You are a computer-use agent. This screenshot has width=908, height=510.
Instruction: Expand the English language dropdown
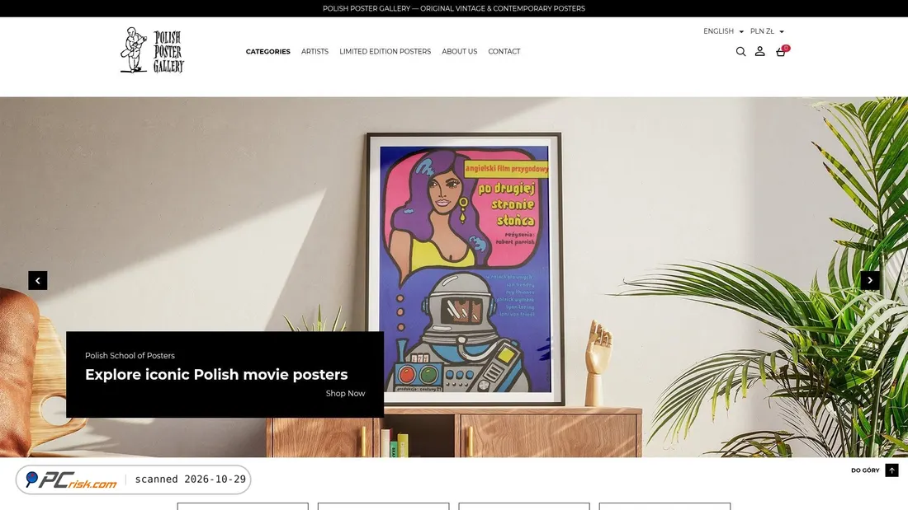click(x=723, y=31)
